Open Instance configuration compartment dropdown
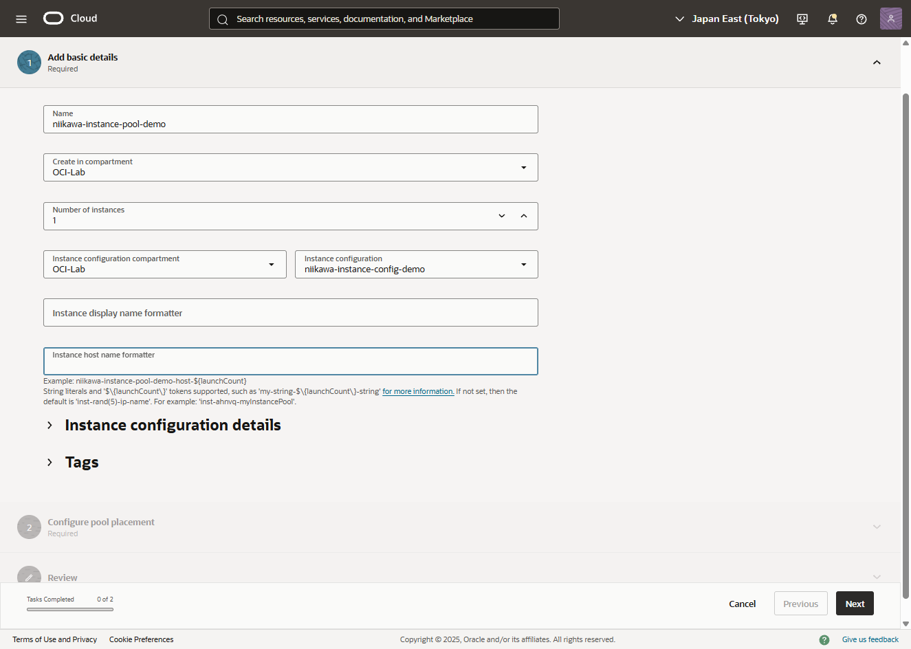Screen dimensions: 911x649 [164, 265]
